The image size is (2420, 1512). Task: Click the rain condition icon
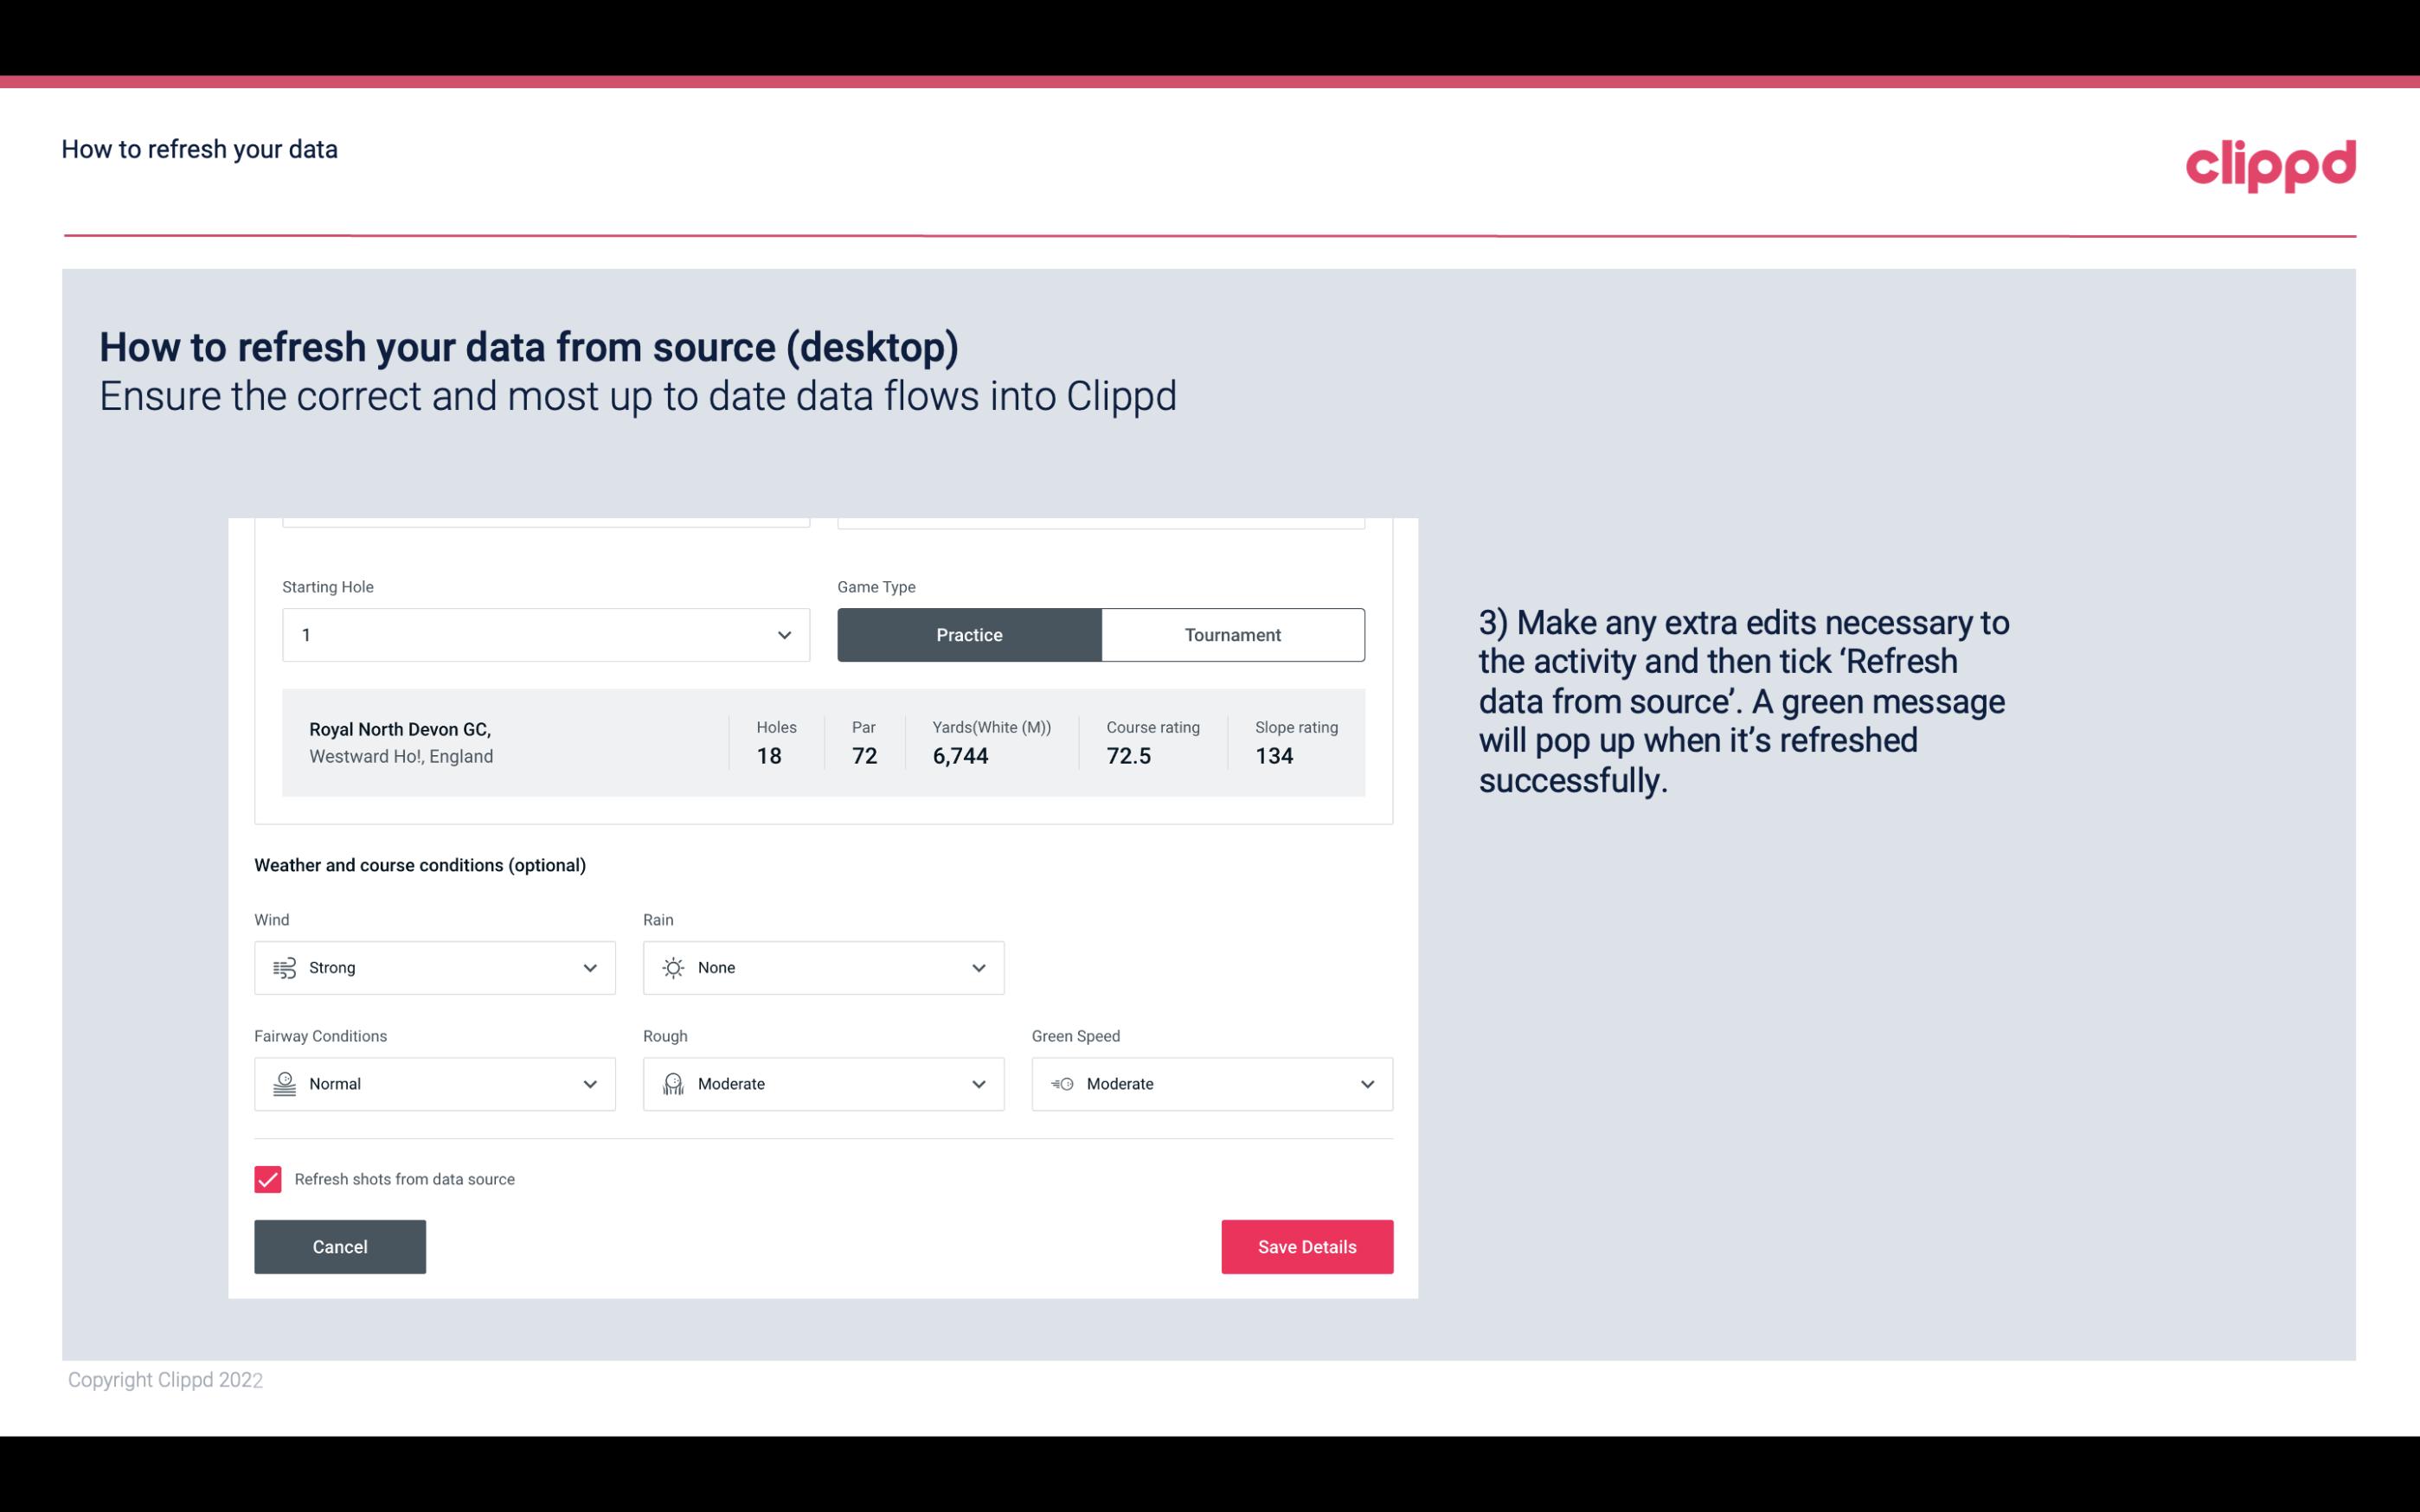(x=672, y=967)
